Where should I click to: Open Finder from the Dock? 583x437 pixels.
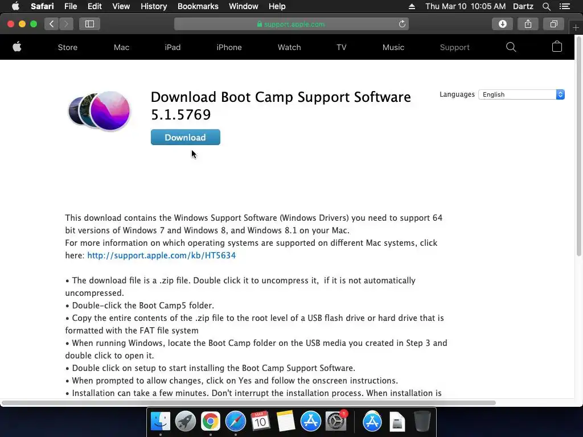coord(161,422)
